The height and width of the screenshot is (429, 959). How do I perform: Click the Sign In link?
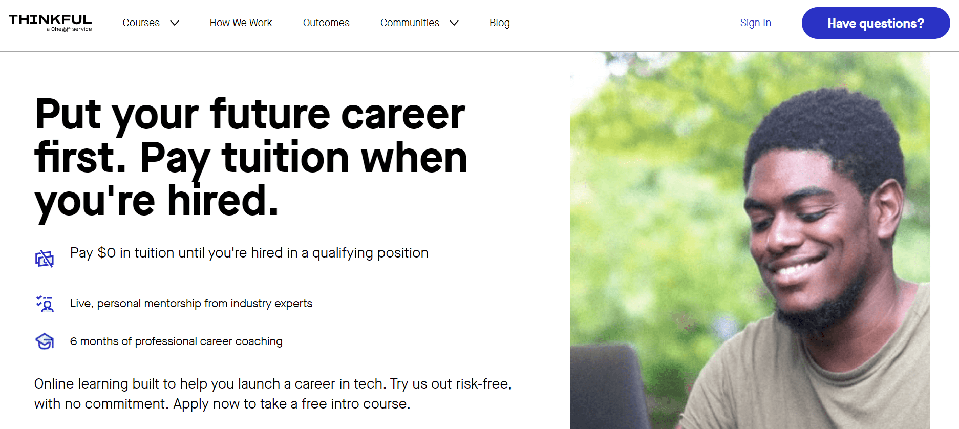(756, 23)
